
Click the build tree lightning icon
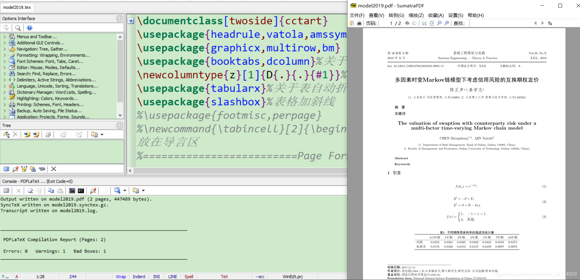click(6, 135)
